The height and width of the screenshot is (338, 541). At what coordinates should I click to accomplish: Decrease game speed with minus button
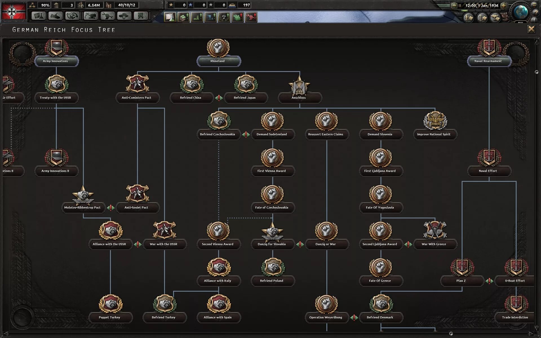pos(454,5)
